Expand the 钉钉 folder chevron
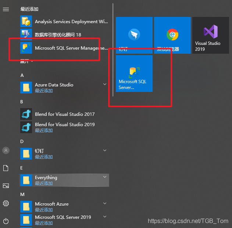Screen dimensions: 232x228 click(105, 150)
